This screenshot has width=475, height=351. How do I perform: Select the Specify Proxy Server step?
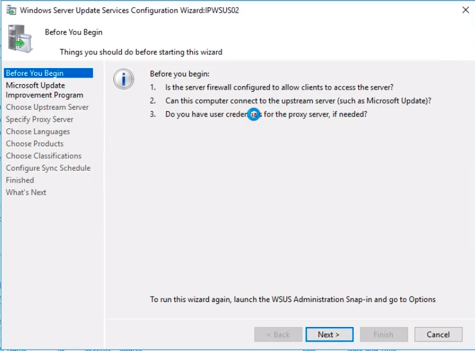(39, 119)
